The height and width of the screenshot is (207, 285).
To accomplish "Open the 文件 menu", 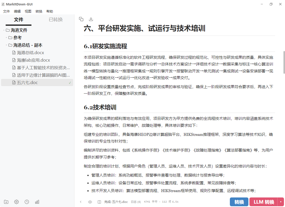I will tap(6, 11).
